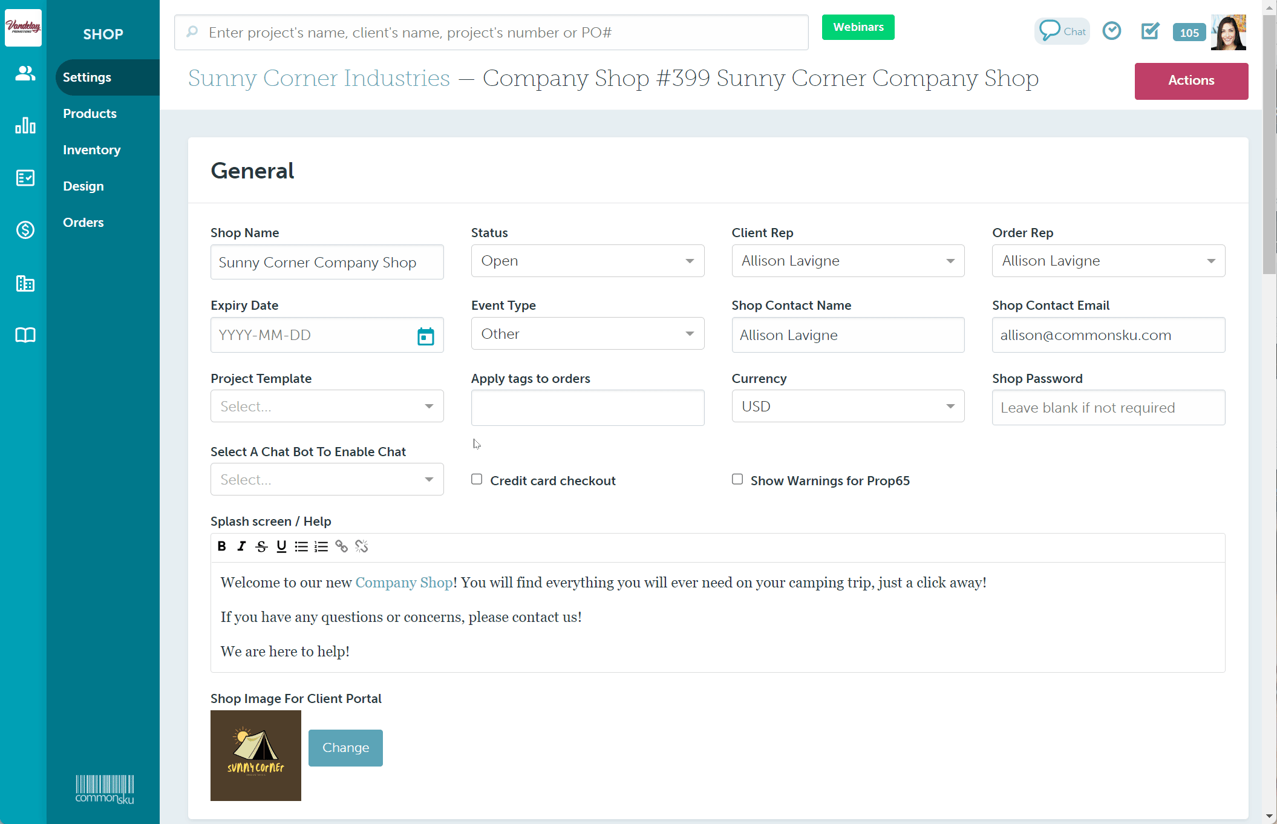Open the Currency dropdown showing USD

(848, 407)
